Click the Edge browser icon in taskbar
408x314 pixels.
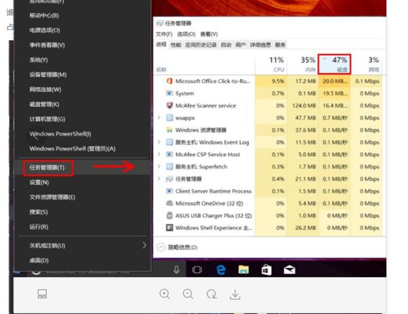220,270
